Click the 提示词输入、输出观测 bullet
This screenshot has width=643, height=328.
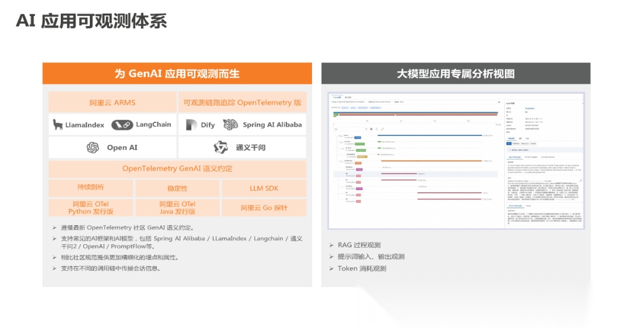371,257
